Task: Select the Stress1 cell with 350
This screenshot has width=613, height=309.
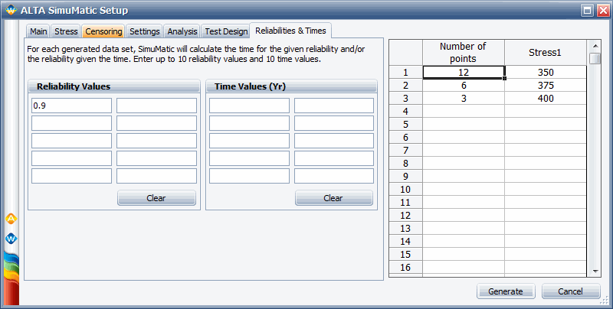Action: tap(546, 72)
